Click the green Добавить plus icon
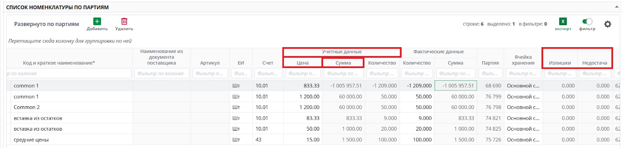The height and width of the screenshot is (148, 622). (97, 22)
